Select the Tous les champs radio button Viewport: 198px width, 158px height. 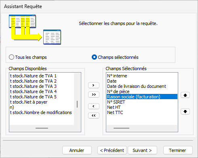[x=11, y=57]
